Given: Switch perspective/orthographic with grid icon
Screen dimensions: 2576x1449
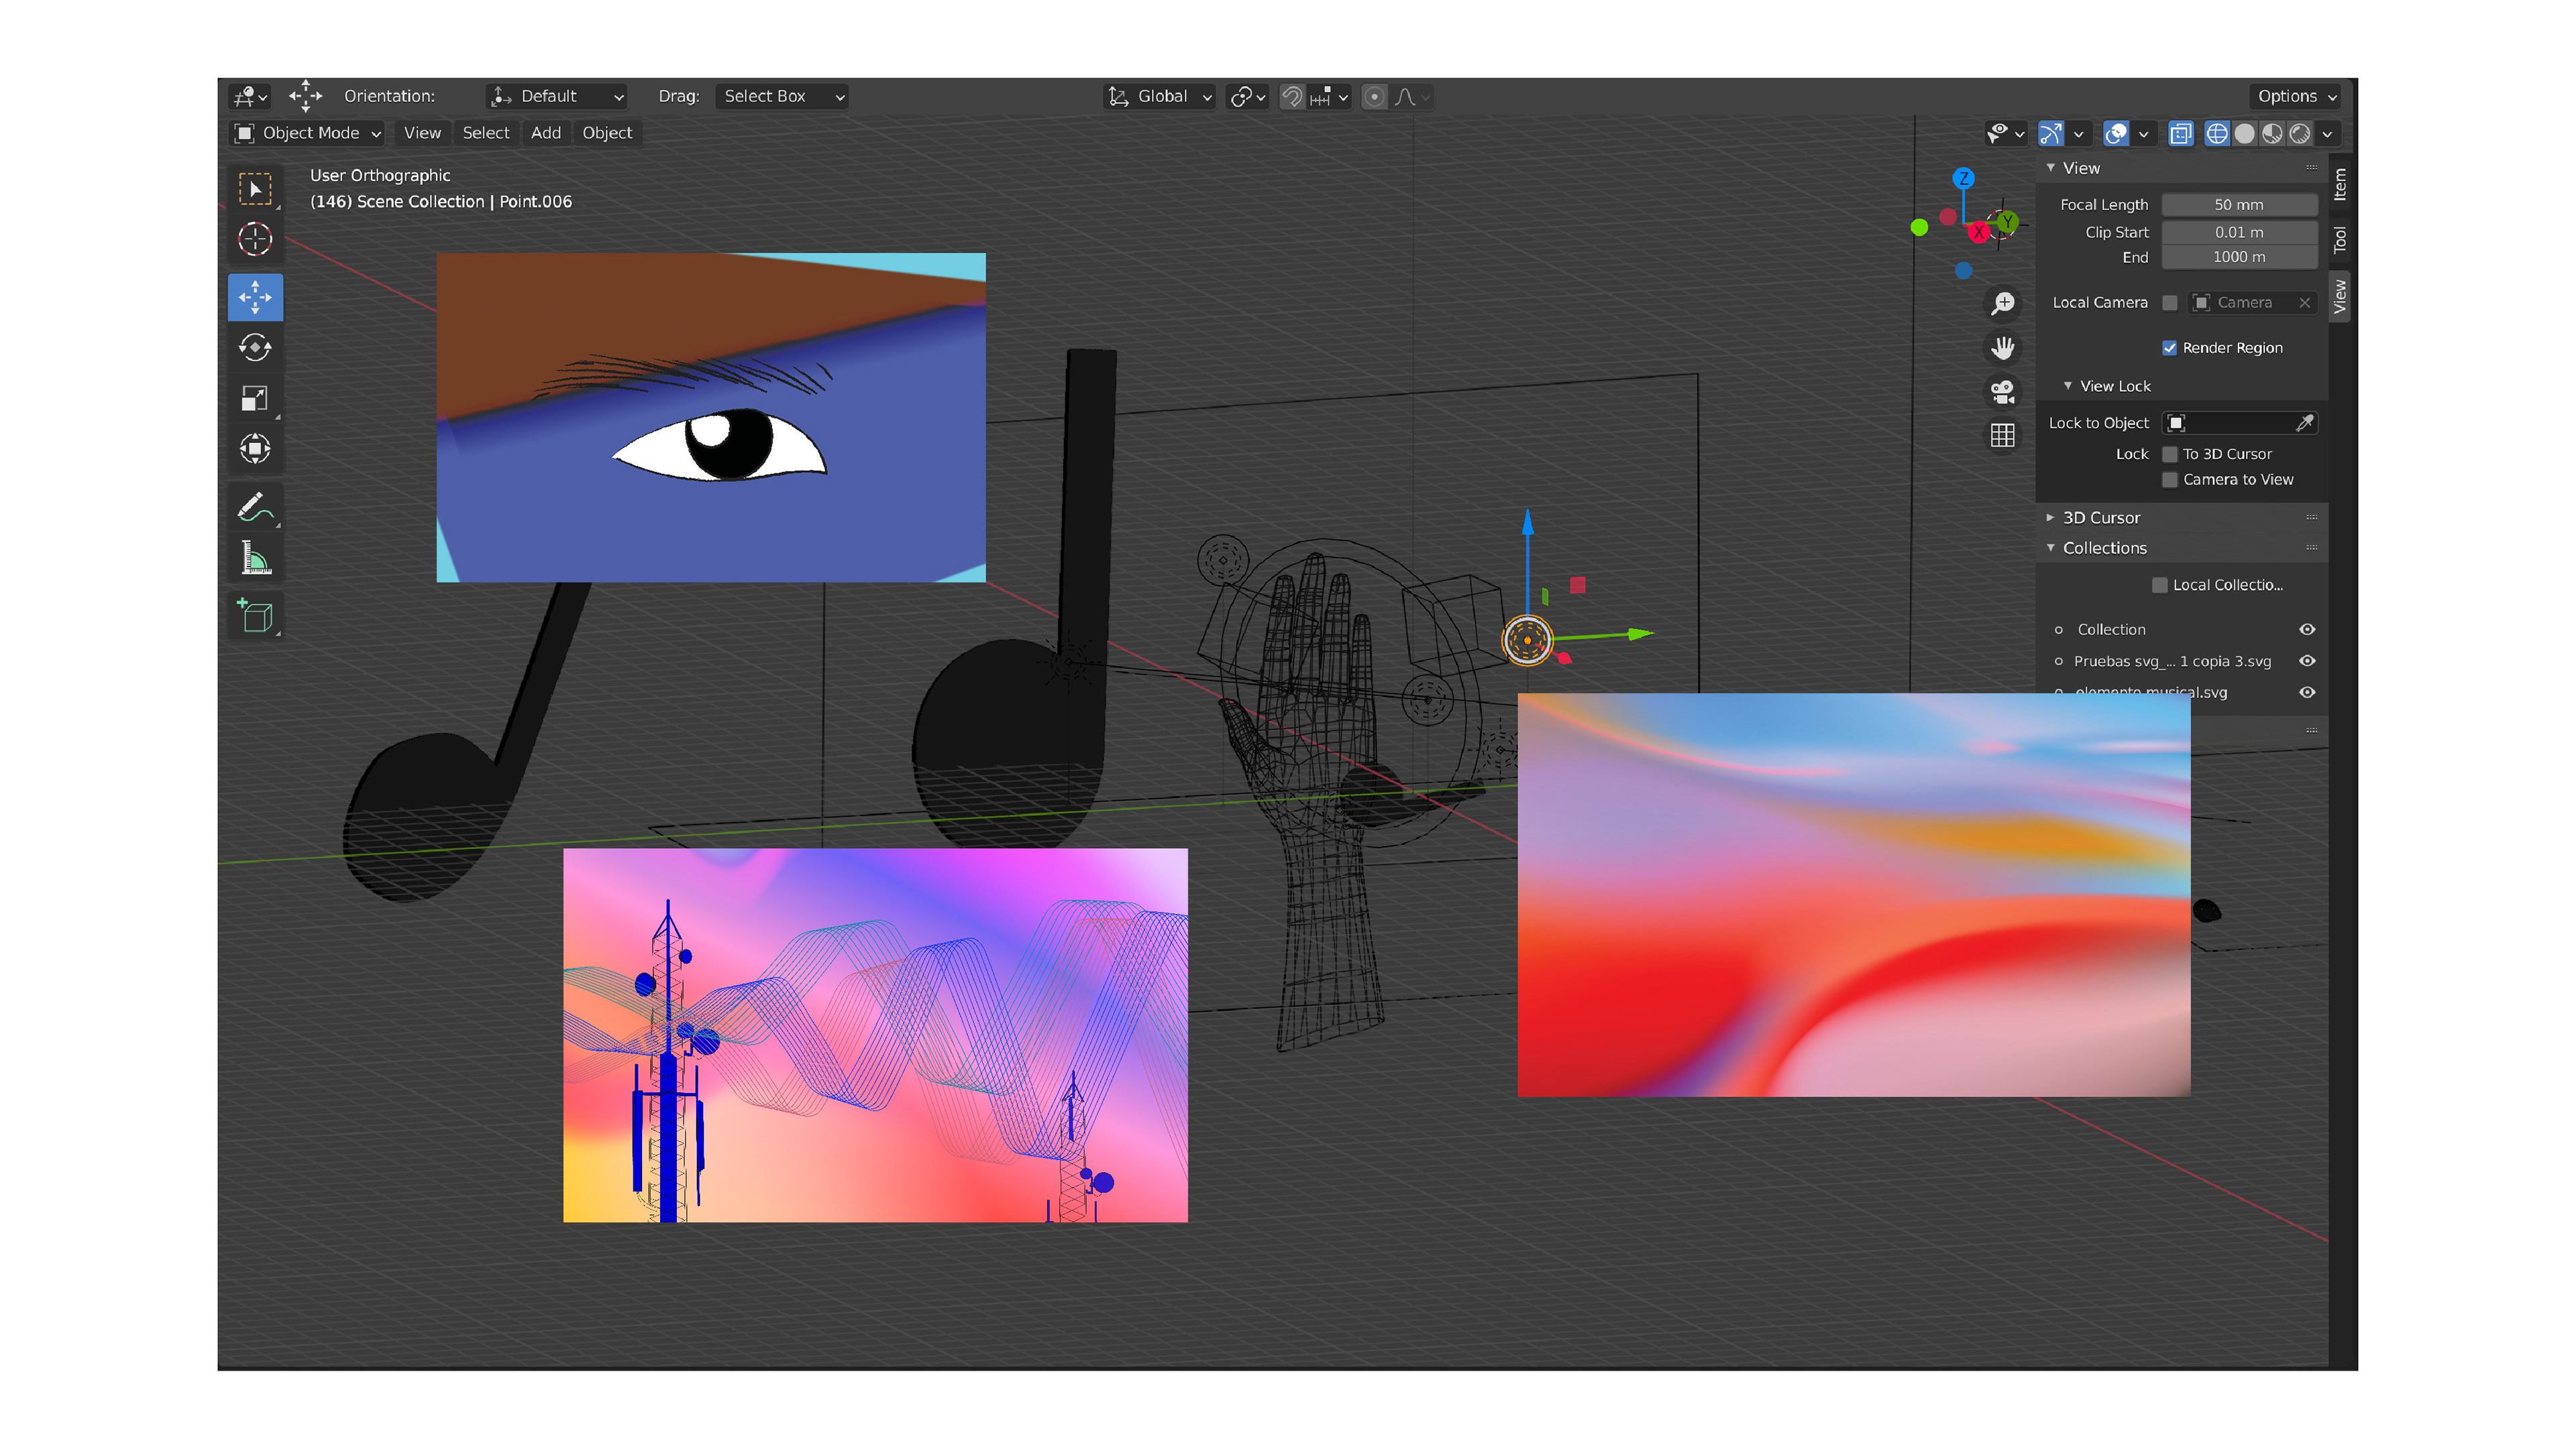Looking at the screenshot, I should click(2002, 436).
